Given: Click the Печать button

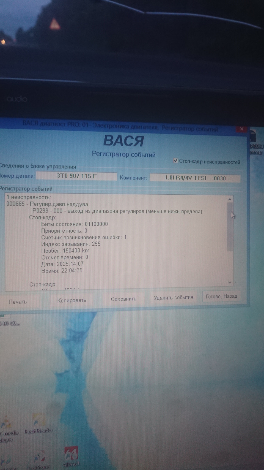Looking at the screenshot, I should (x=18, y=301).
